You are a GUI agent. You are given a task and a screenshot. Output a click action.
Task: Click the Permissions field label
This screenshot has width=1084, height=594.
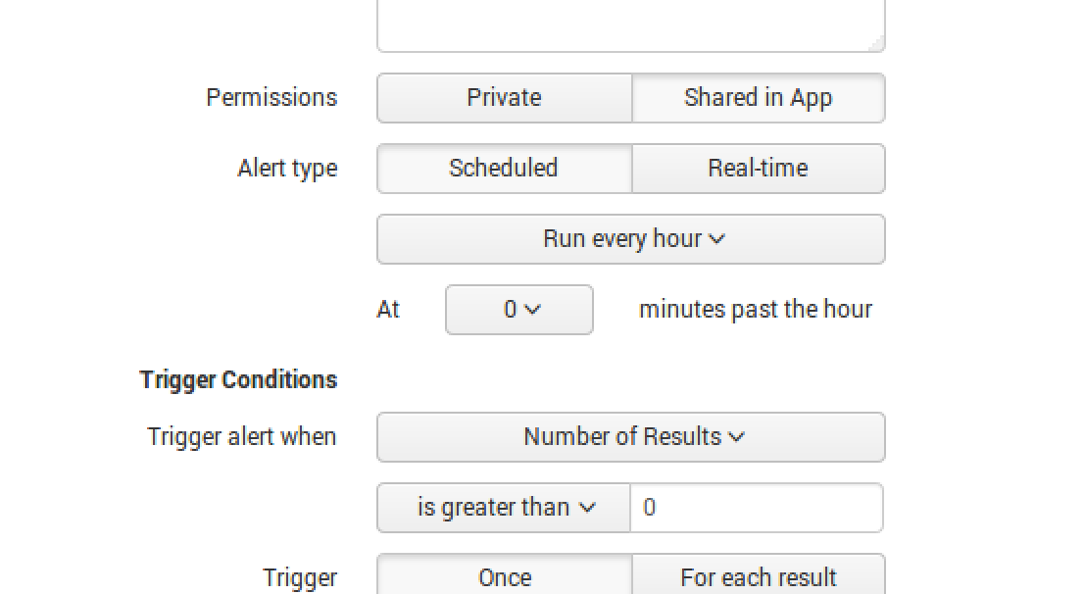[271, 98]
